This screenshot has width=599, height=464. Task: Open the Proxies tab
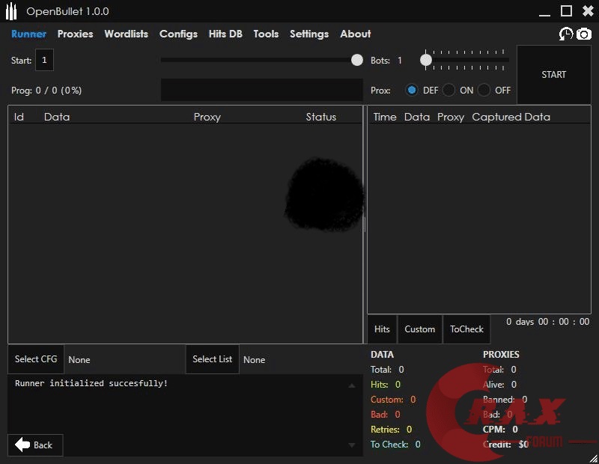pos(76,34)
